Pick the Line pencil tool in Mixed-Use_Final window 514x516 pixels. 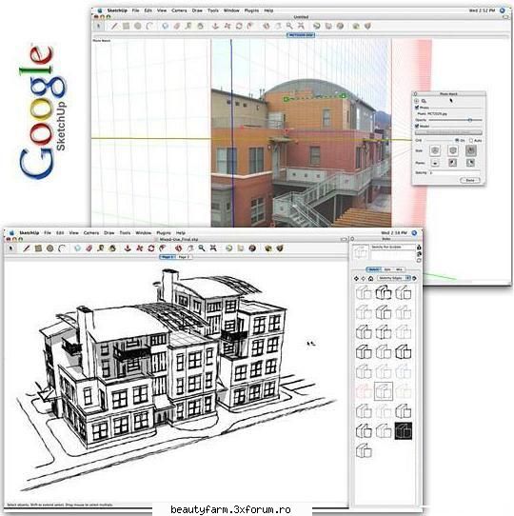pyautogui.click(x=27, y=248)
